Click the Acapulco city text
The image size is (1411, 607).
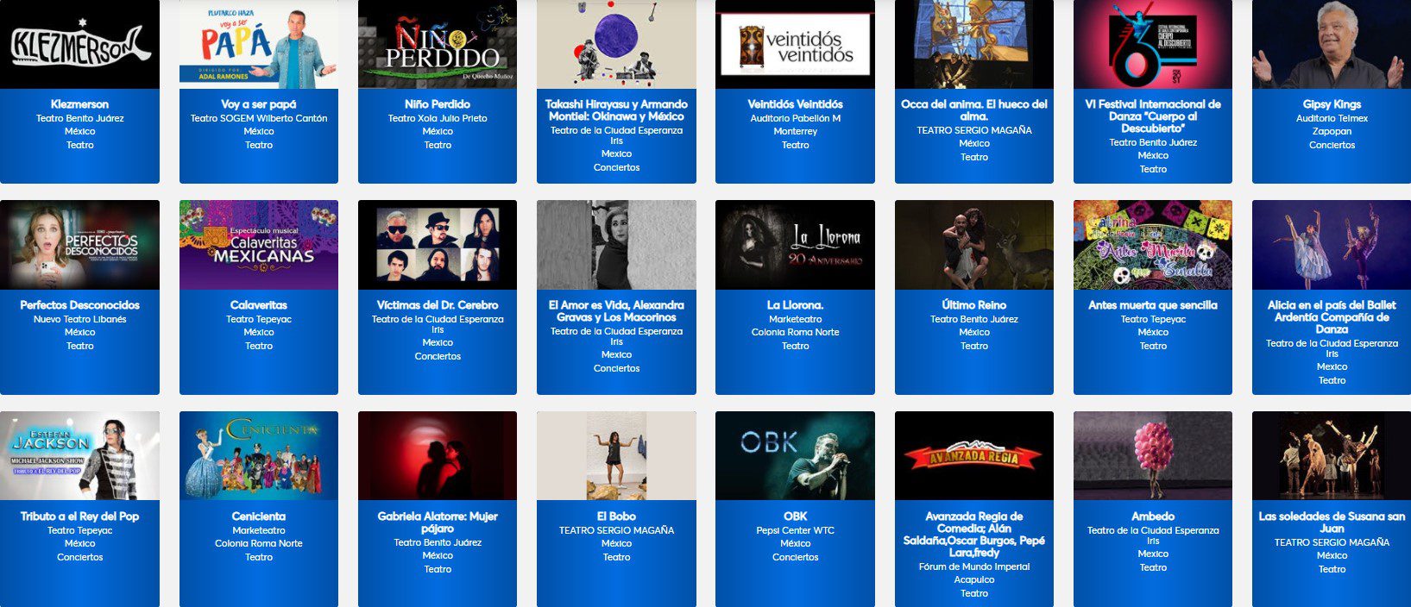974,579
